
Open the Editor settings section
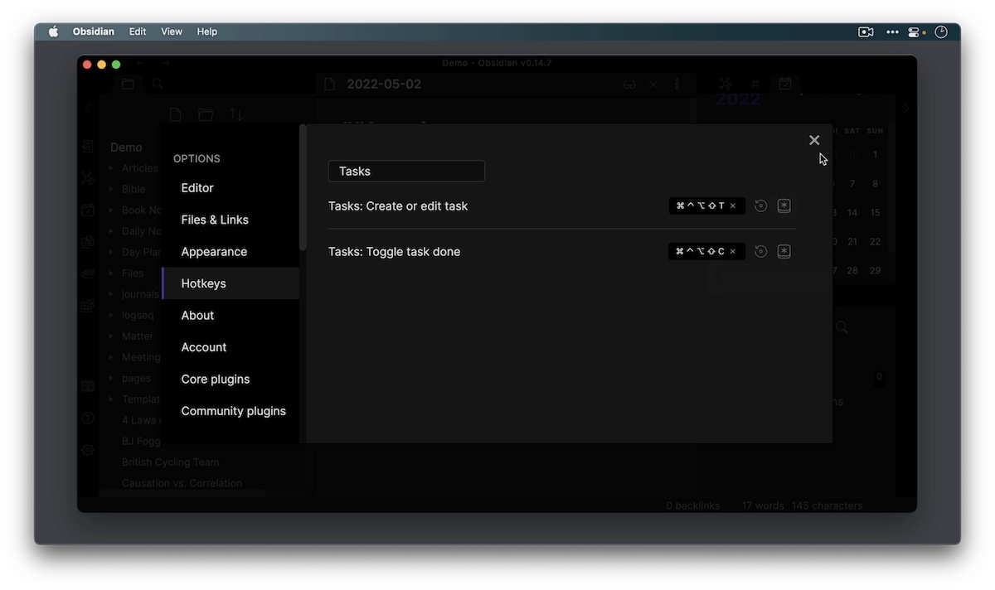(x=197, y=188)
